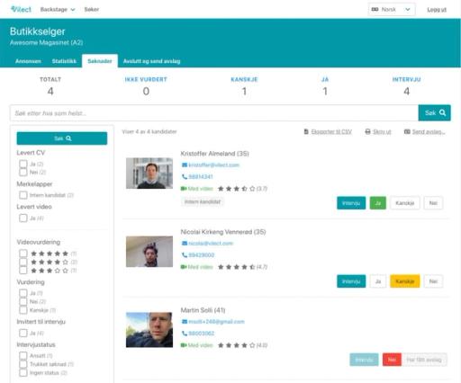Check Vurdering Nei checkbox
461x383 pixels.
point(23,301)
